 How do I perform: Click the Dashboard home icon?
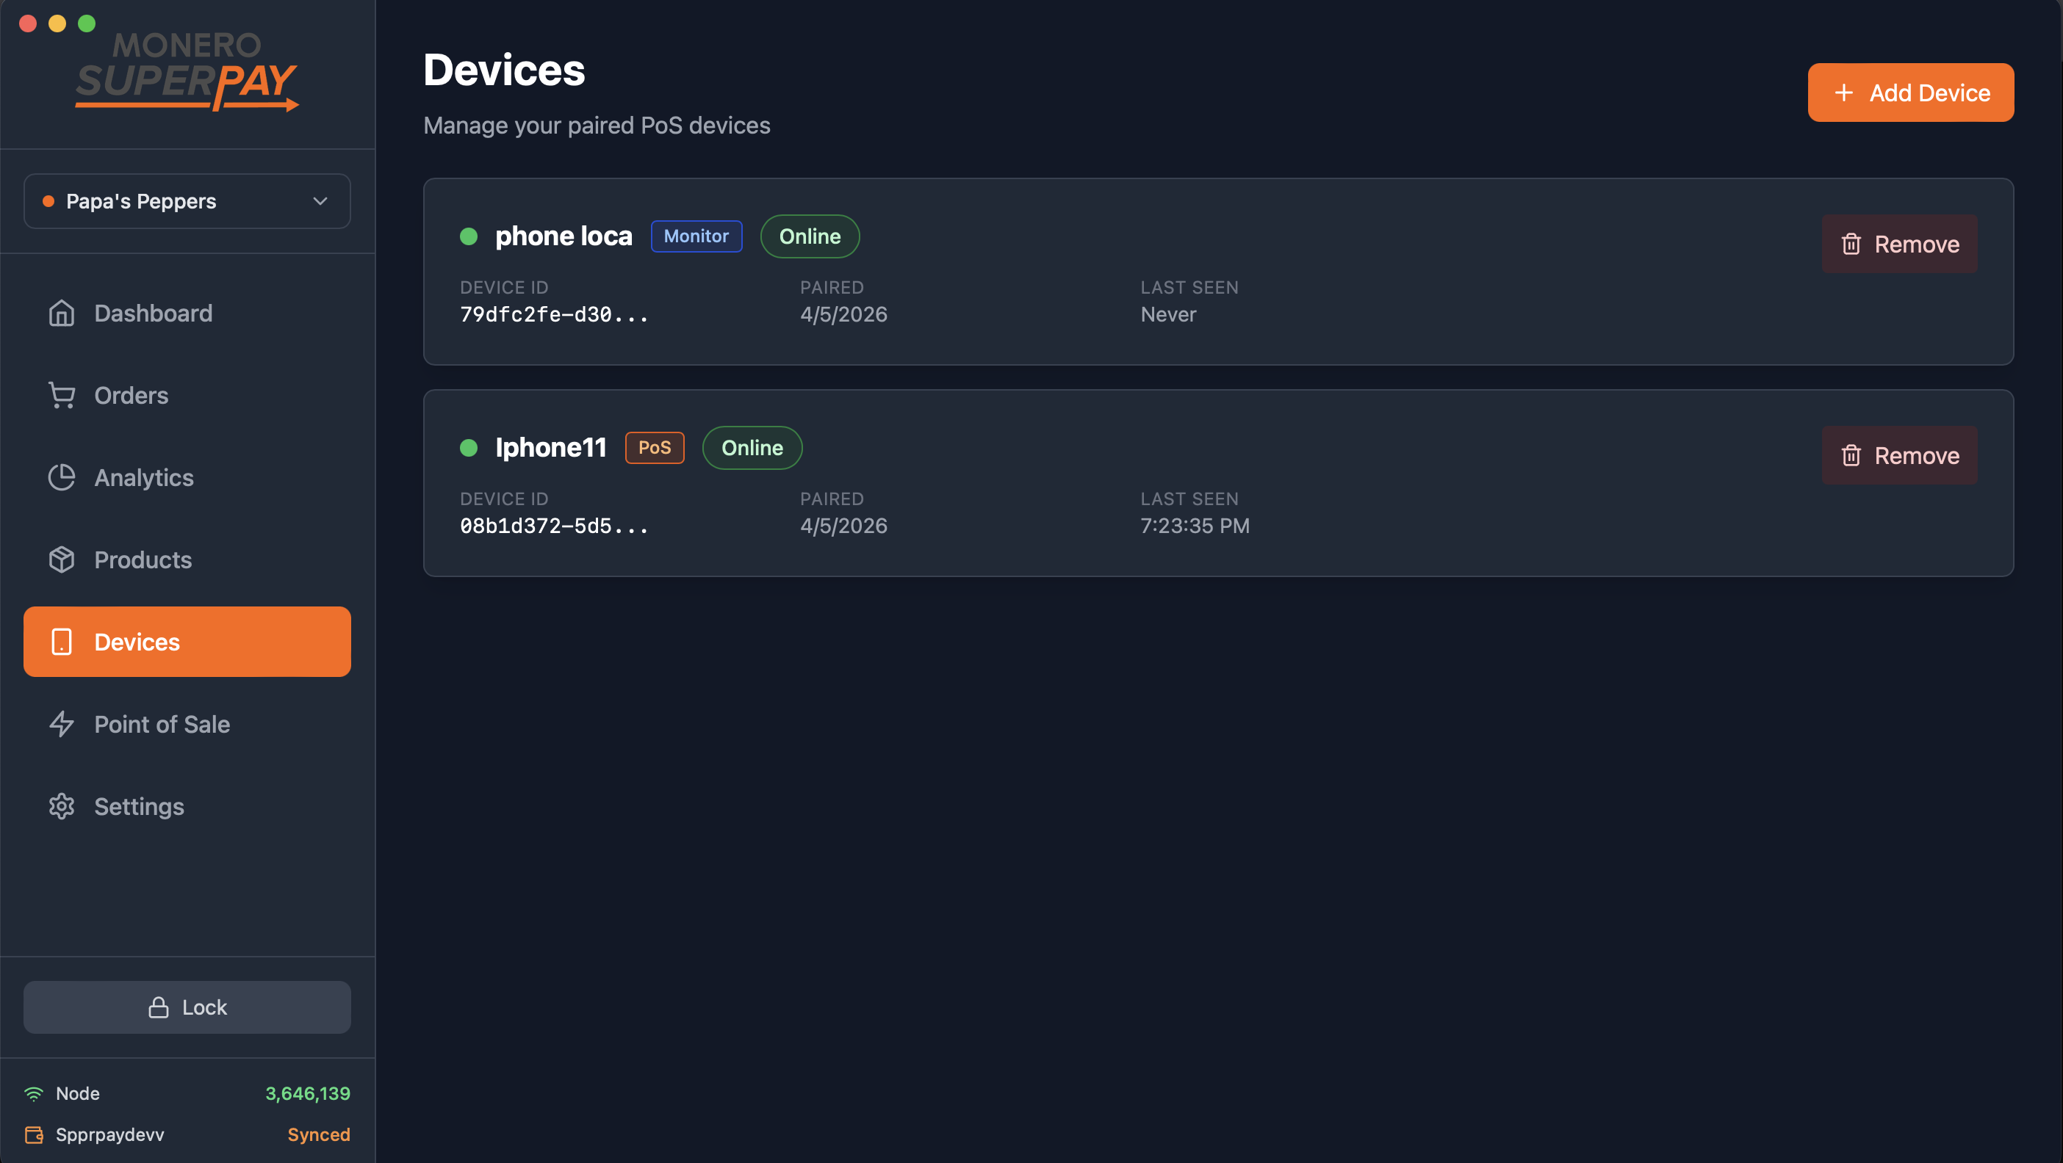click(x=62, y=313)
